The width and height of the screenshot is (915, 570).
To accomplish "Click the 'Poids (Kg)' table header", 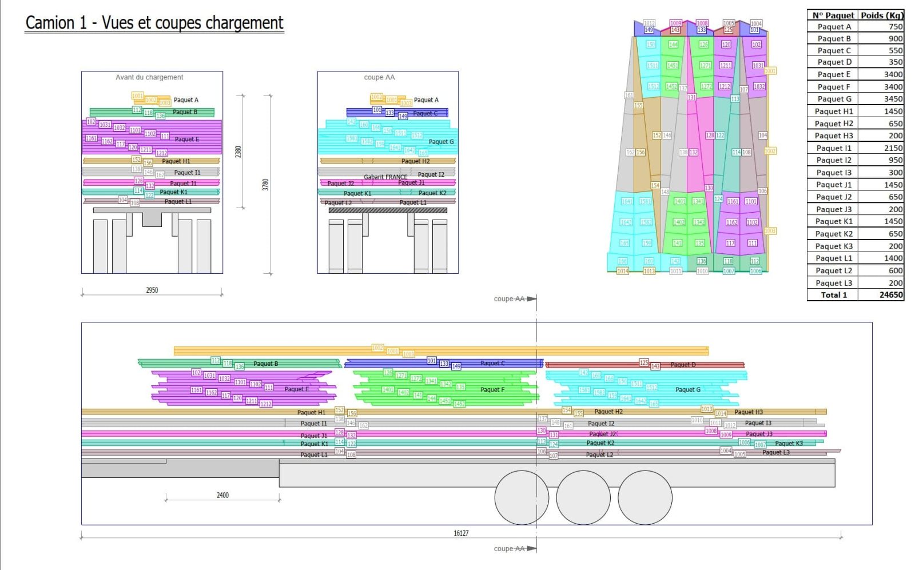I will pos(882,15).
